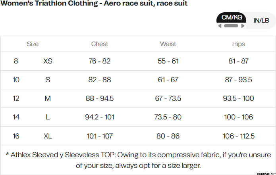Click the right scroll arrow under CM/KG
The height and width of the screenshot is (175, 276).
(243, 26)
